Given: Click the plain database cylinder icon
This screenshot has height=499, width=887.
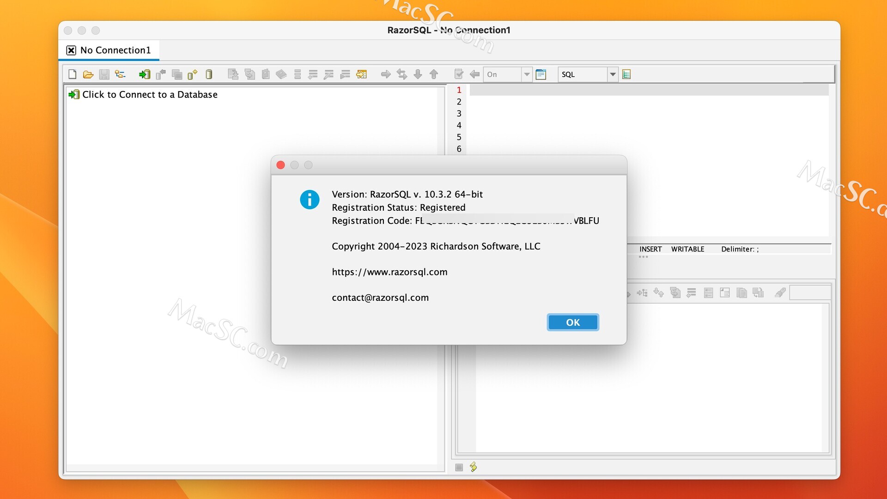Looking at the screenshot, I should click(x=209, y=74).
